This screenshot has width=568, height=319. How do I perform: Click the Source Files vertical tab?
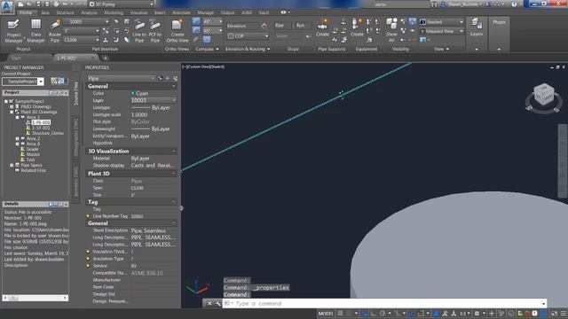pos(75,93)
